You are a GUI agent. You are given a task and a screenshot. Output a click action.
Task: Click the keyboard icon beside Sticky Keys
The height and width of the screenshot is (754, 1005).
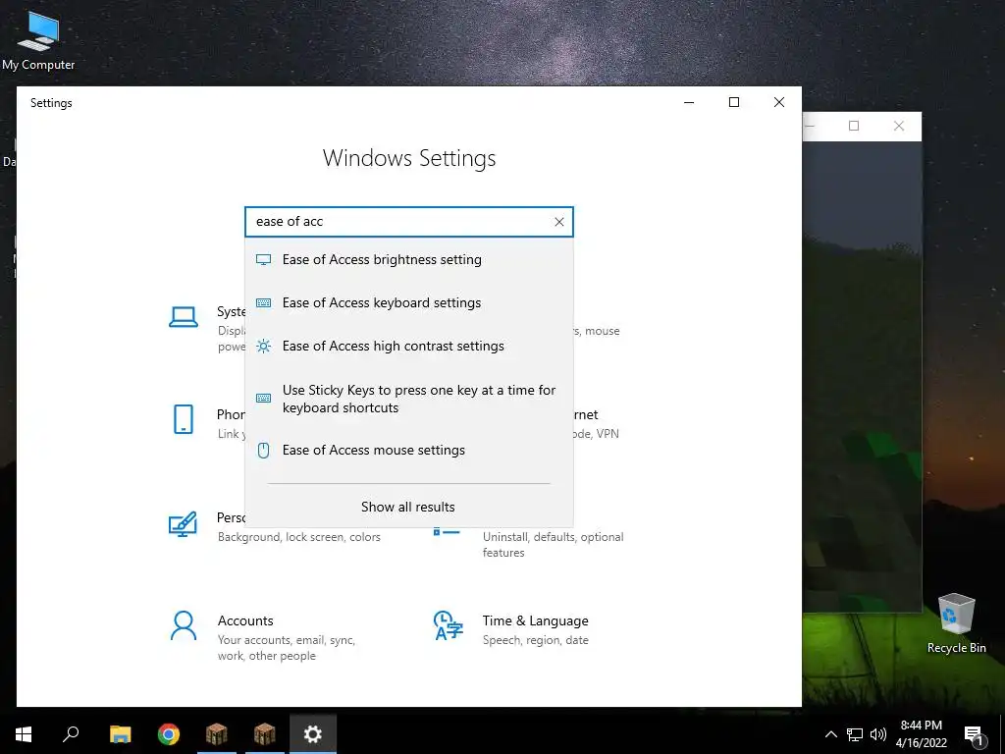tap(263, 399)
